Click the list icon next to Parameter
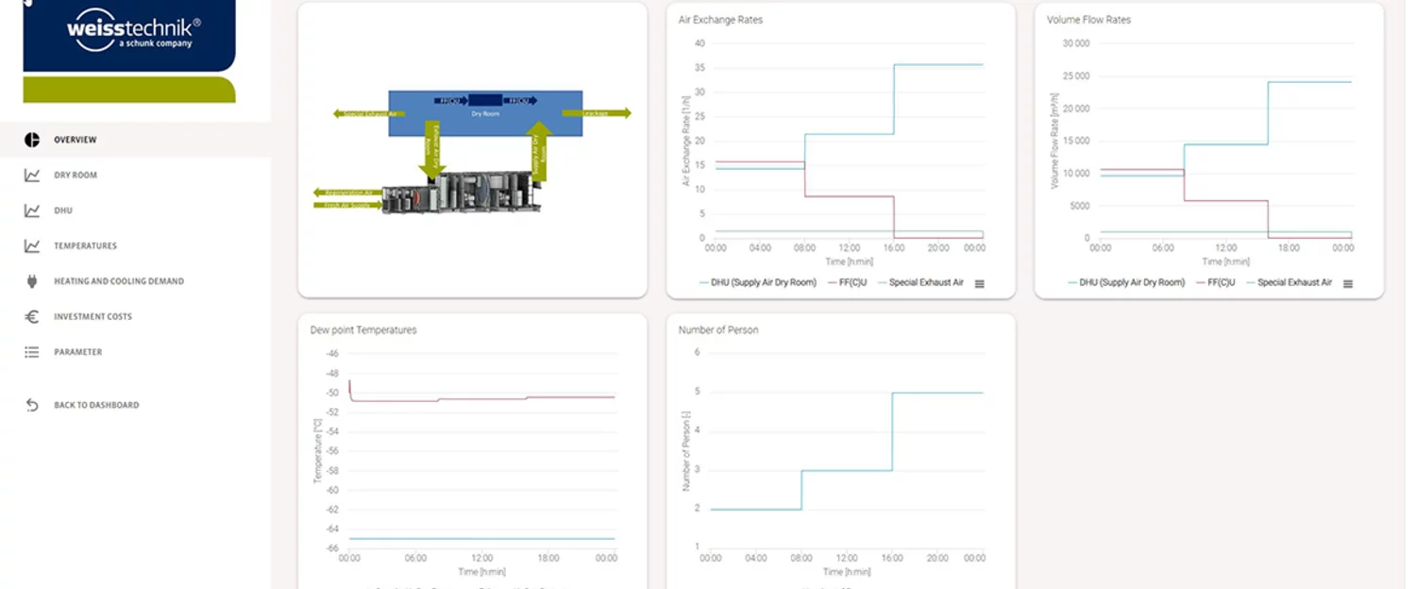 (x=32, y=352)
